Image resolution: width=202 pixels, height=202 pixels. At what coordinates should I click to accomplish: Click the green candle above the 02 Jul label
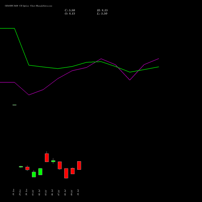coord(40,172)
